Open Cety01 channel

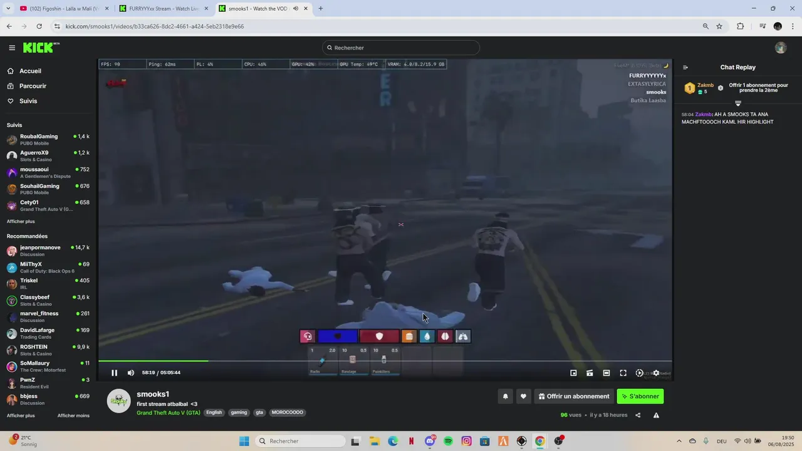pos(48,205)
